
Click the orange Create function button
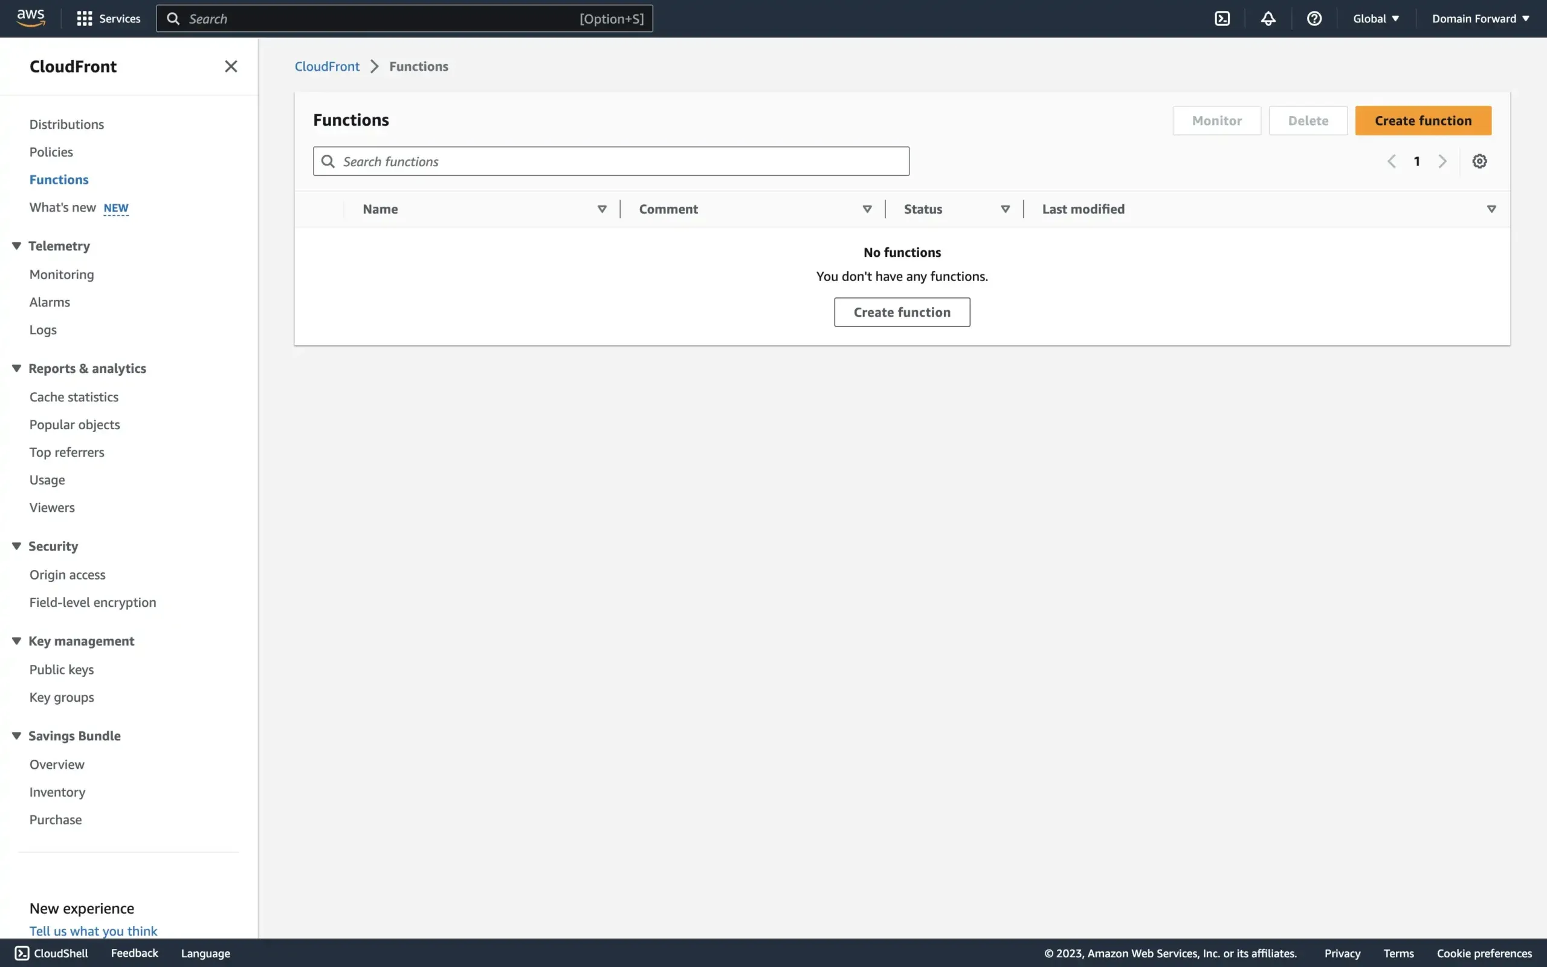click(1424, 120)
